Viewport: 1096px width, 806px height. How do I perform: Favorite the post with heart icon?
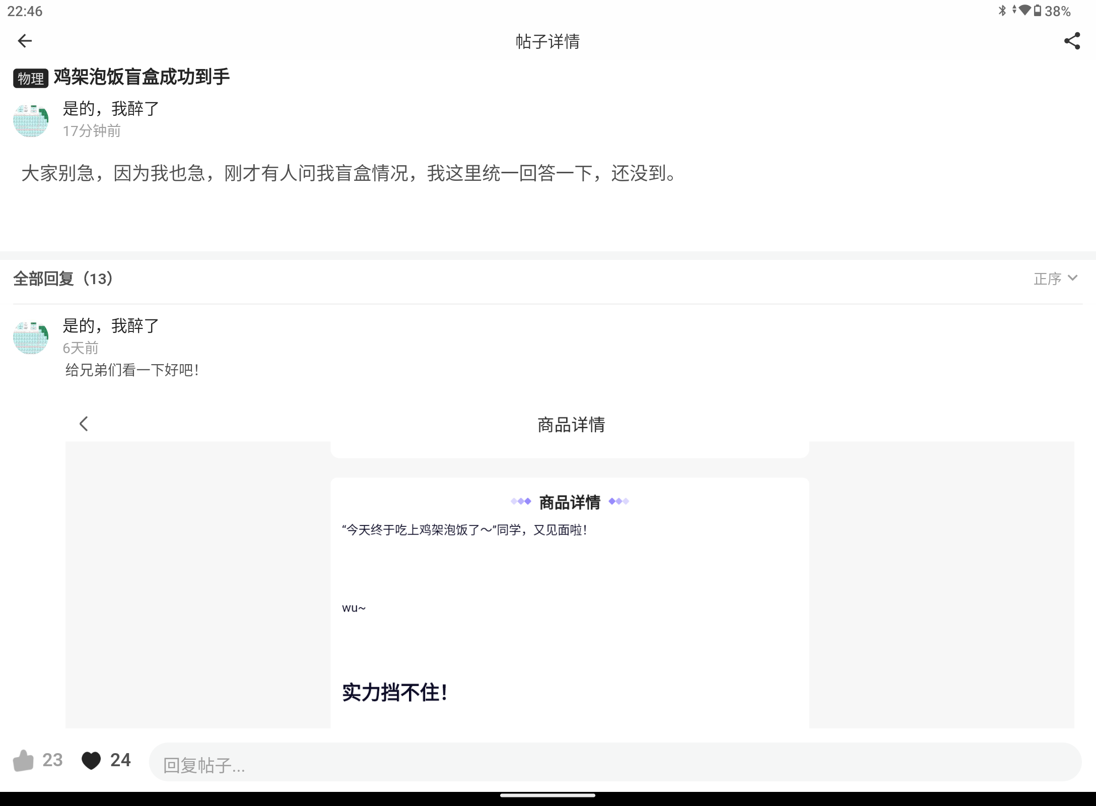[91, 761]
